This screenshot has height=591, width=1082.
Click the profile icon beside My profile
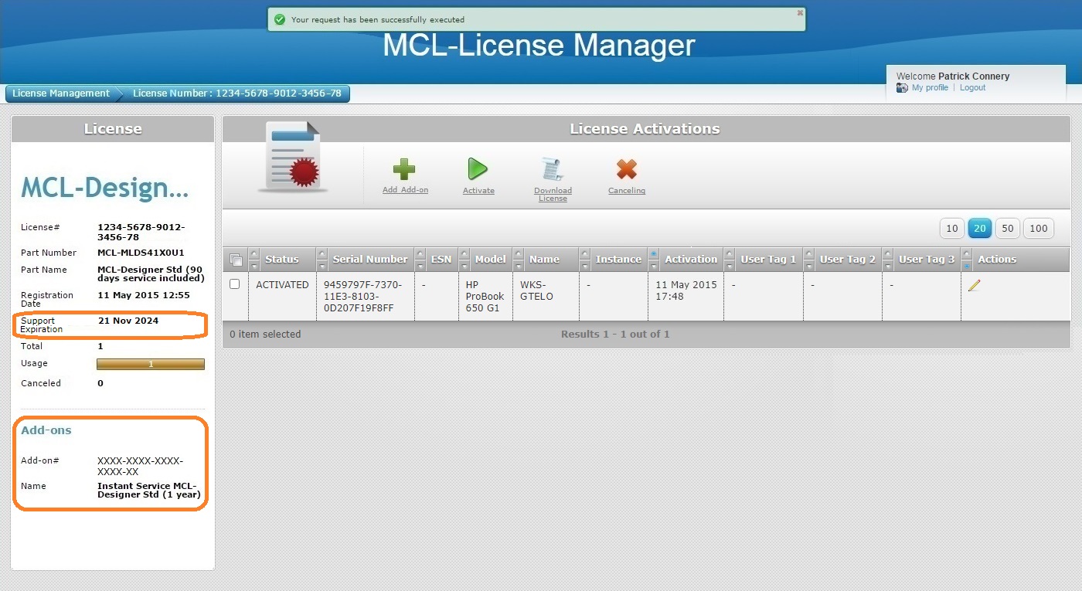[x=902, y=88]
